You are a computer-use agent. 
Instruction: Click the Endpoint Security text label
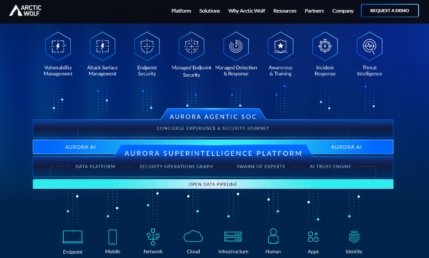click(147, 71)
